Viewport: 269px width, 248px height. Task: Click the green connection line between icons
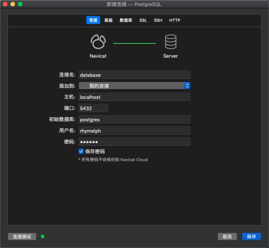pos(134,44)
